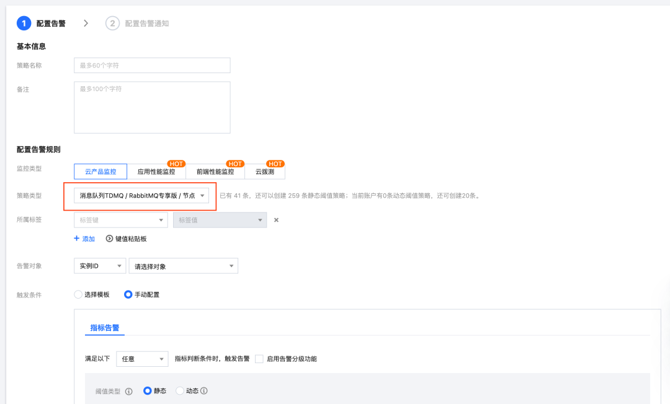Image resolution: width=670 pixels, height=404 pixels.
Task: Select 云拨测 tab
Action: tap(265, 172)
